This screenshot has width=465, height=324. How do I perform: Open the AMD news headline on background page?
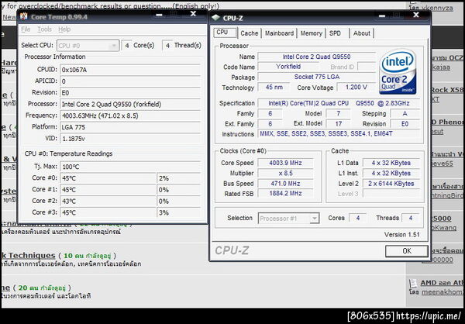(x=442, y=283)
